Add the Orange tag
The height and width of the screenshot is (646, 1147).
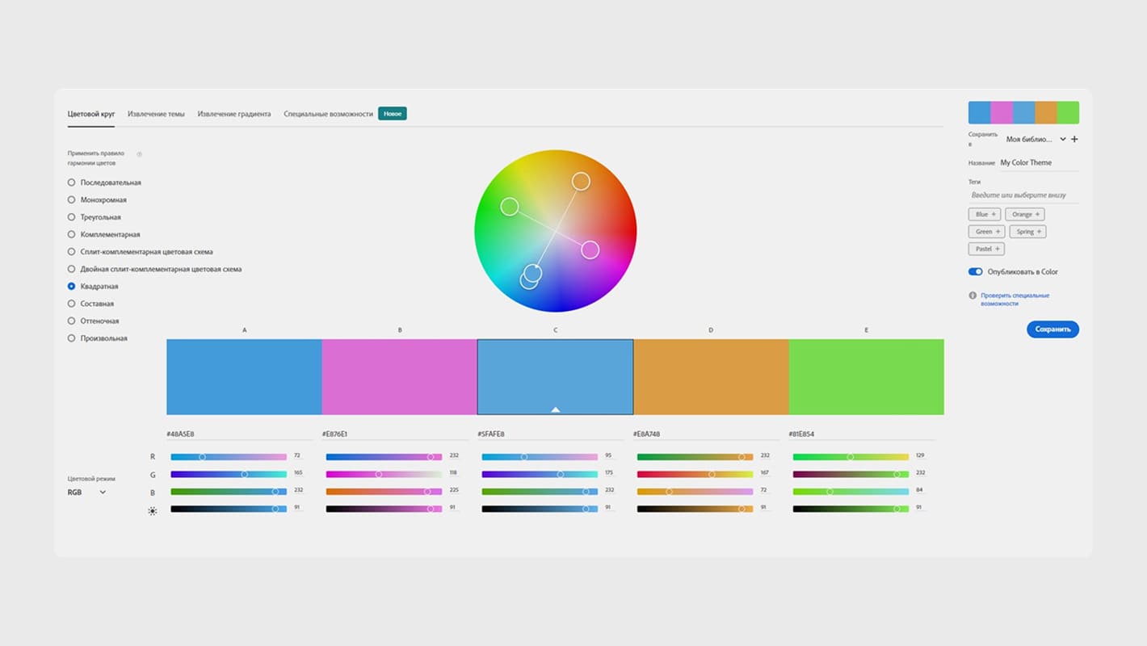click(x=1026, y=215)
